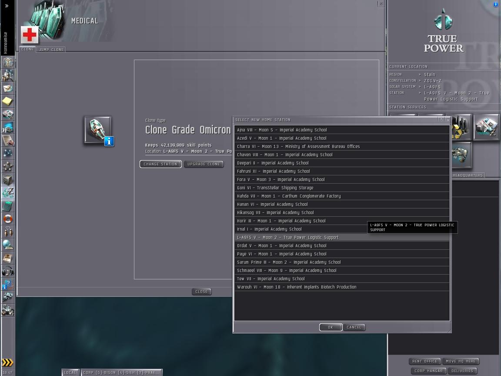
Task: Show clone info via blue i badge
Action: click(109, 141)
